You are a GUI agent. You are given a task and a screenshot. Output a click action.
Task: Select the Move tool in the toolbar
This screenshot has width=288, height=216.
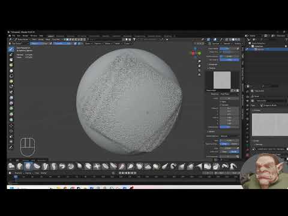click(x=11, y=125)
